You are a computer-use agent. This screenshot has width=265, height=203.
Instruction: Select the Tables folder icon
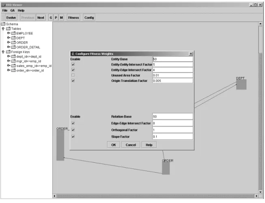(8, 29)
